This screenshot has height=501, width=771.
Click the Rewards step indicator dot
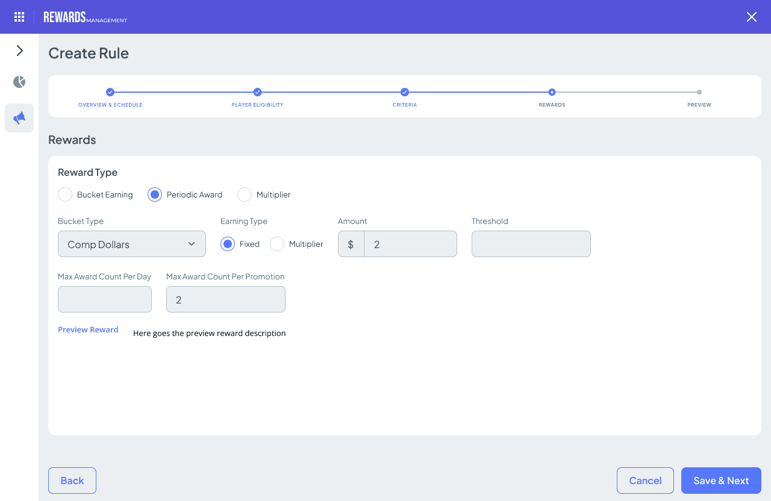pyautogui.click(x=552, y=93)
